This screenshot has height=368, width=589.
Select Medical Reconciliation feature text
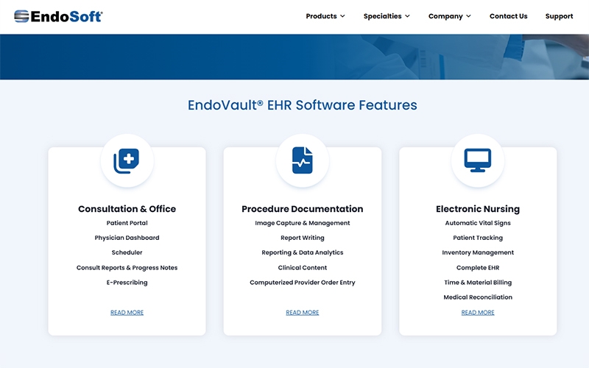478,297
